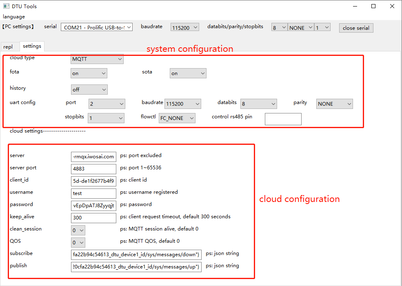Switch to the settings tab
Screen dimensions: 402x286
(x=32, y=46)
